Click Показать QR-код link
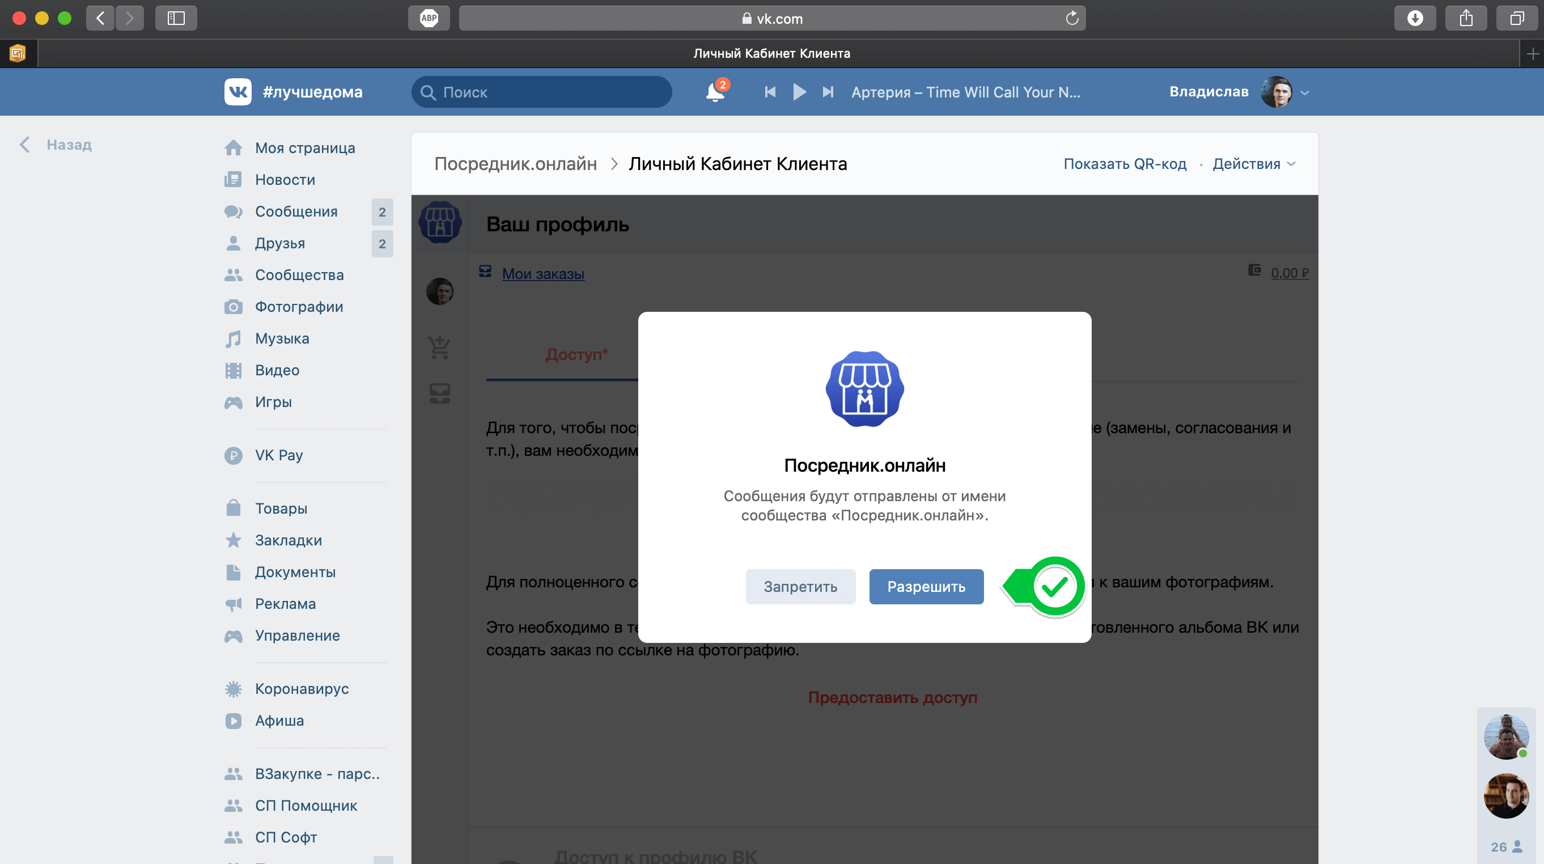The image size is (1544, 864). click(x=1125, y=164)
